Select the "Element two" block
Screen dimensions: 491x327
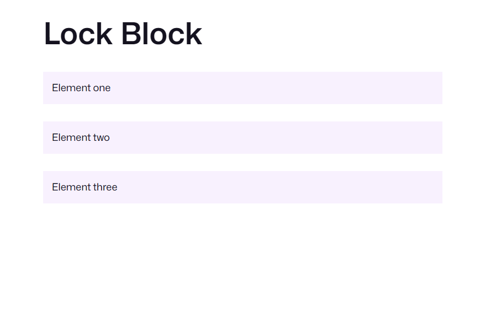click(x=243, y=138)
